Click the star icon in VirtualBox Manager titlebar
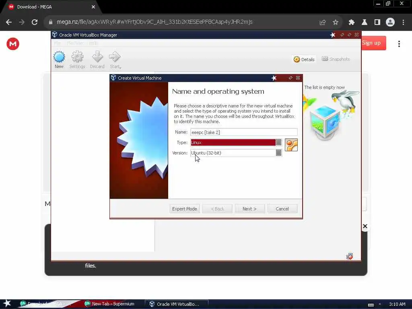Image resolution: width=412 pixels, height=309 pixels. coord(333,35)
